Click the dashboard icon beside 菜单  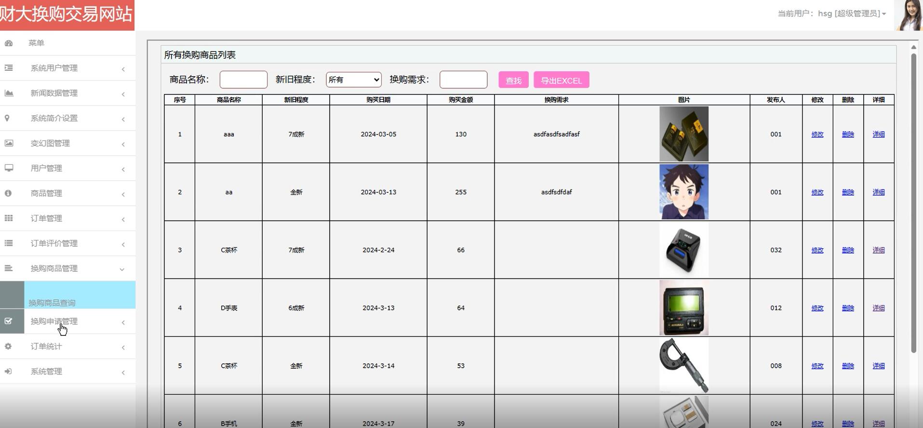9,43
